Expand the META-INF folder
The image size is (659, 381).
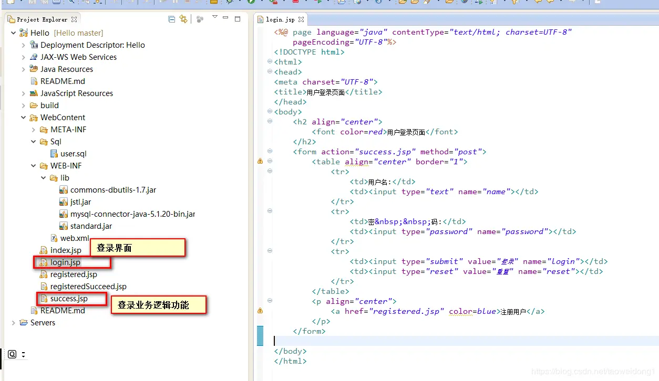(x=33, y=130)
